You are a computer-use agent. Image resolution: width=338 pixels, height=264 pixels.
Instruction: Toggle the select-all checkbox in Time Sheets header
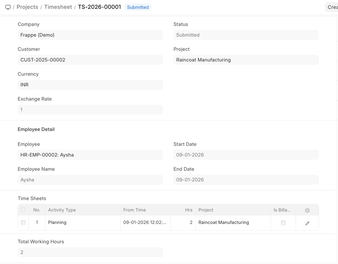click(23, 210)
